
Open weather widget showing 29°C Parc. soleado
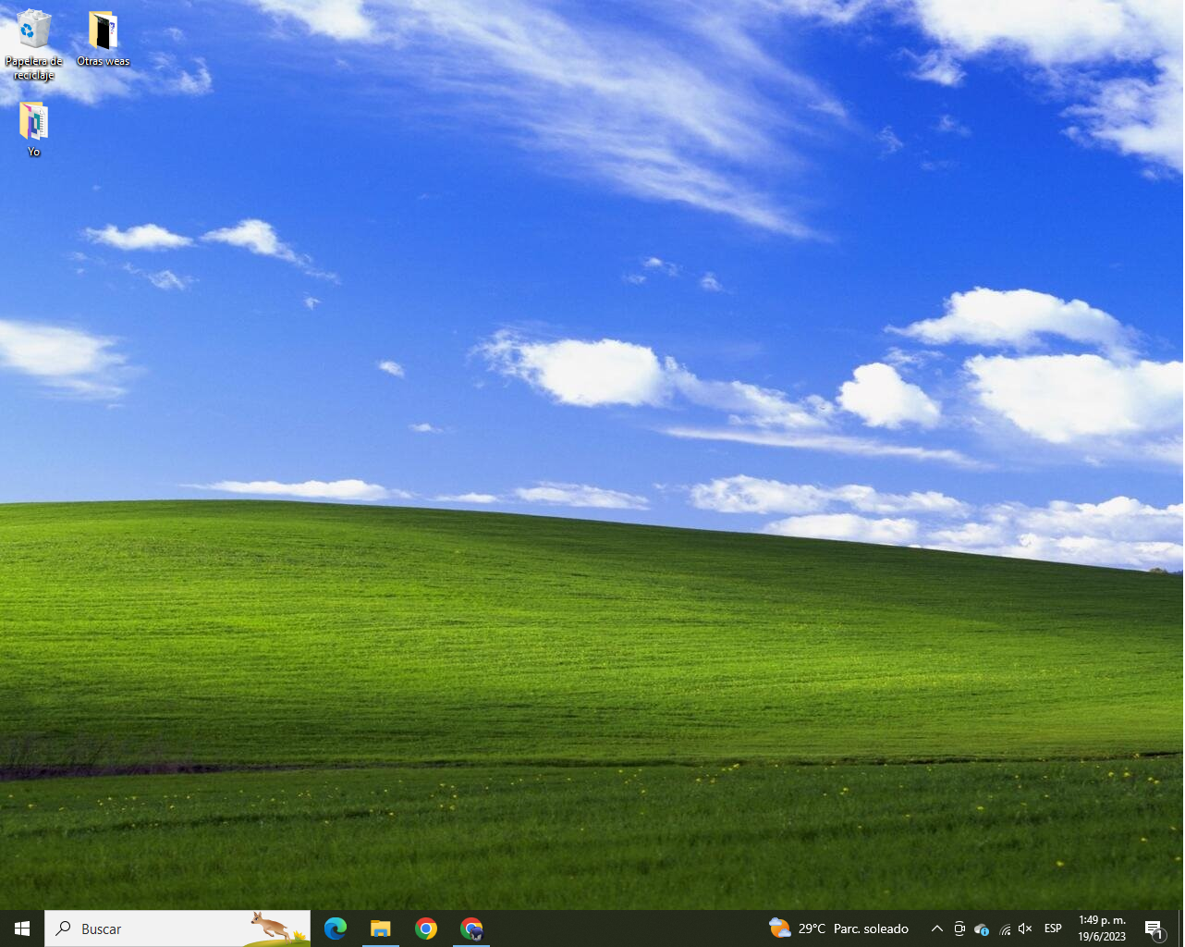tap(839, 929)
